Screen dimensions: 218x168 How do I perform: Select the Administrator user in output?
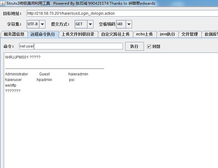click(16, 74)
